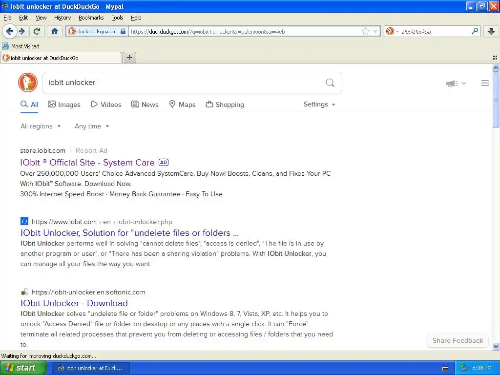Go back with the Back arrow button

10,31
